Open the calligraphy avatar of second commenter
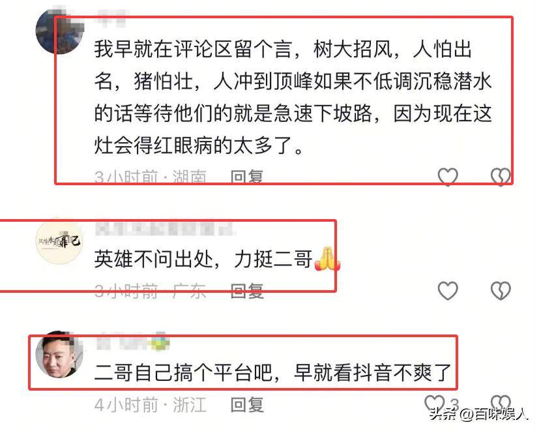The height and width of the screenshot is (433, 541). pos(59,241)
